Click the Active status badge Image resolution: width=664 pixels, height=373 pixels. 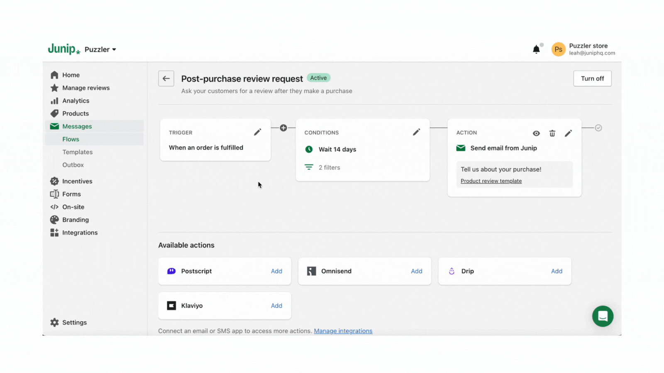click(x=318, y=78)
